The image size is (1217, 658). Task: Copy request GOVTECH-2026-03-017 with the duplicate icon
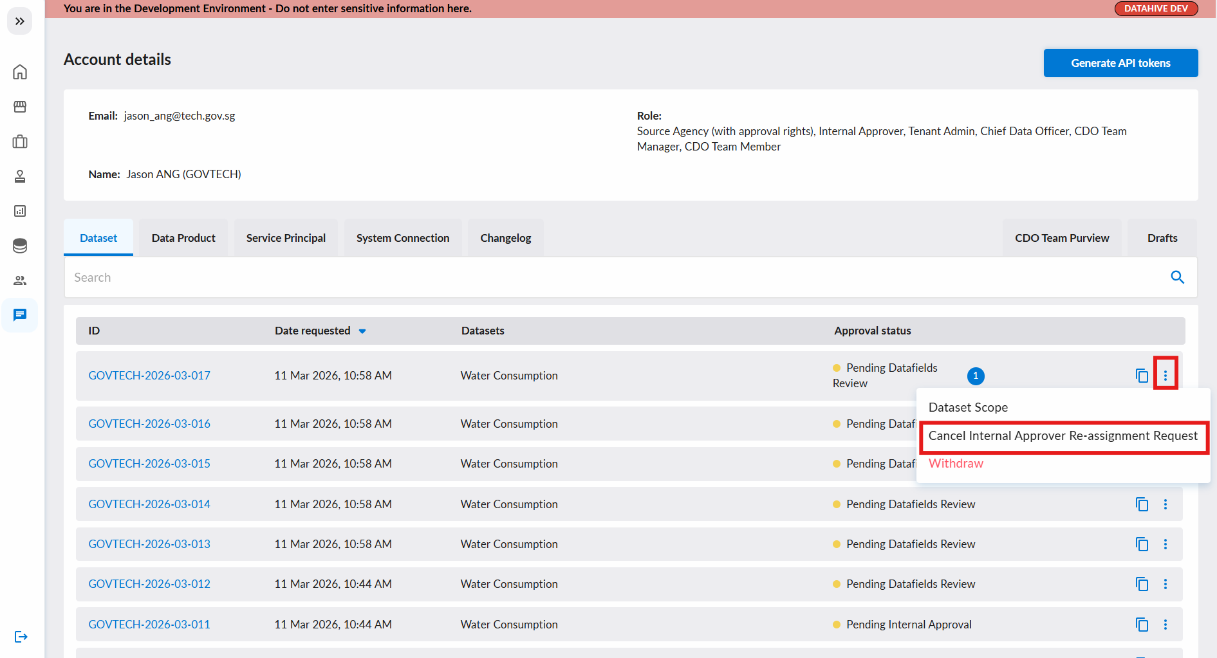point(1142,376)
